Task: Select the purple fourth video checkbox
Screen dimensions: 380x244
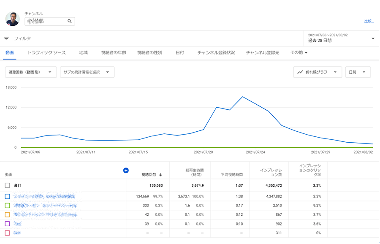Action: tap(7, 223)
